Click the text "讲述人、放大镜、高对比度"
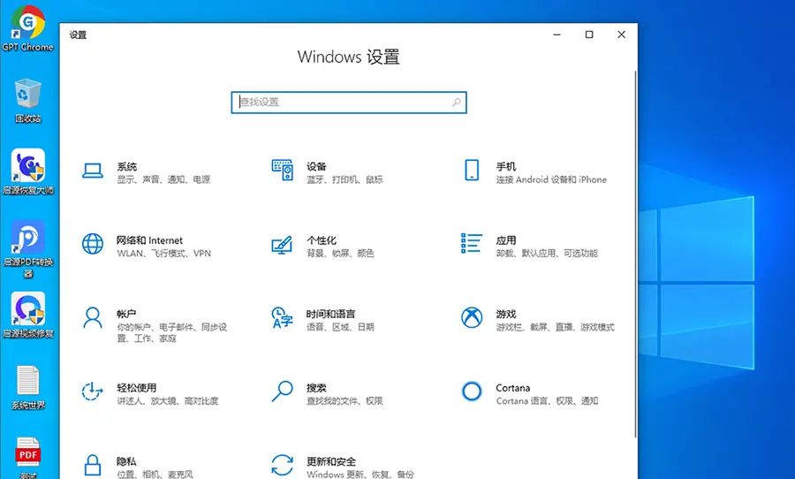The height and width of the screenshot is (479, 795). pos(168,401)
